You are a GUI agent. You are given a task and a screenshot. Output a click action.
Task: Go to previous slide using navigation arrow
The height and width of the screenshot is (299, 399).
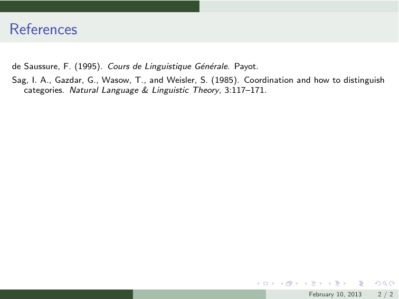258,284
